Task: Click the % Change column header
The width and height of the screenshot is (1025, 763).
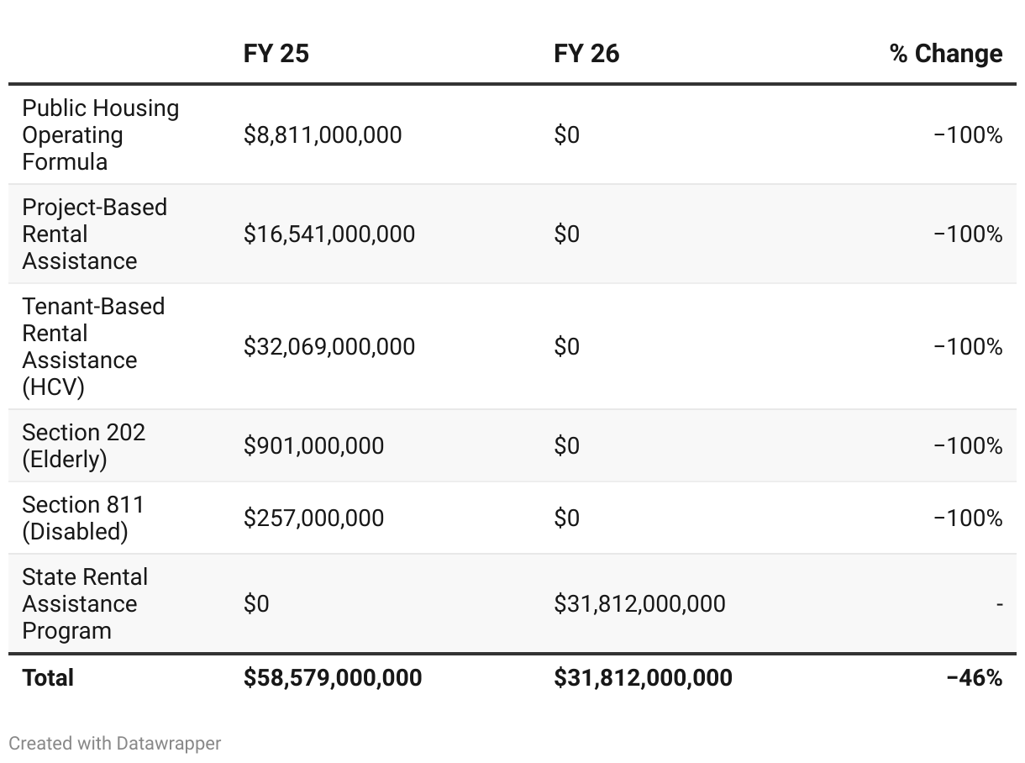Action: tap(946, 54)
